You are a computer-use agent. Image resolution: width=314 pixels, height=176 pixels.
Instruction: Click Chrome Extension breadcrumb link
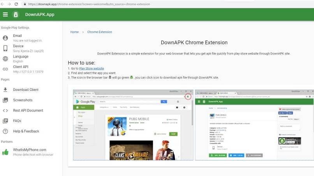(x=99, y=32)
